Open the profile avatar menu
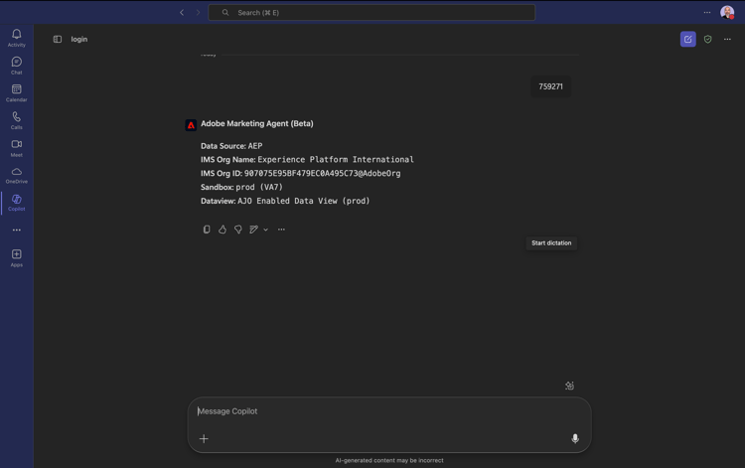 coord(727,12)
